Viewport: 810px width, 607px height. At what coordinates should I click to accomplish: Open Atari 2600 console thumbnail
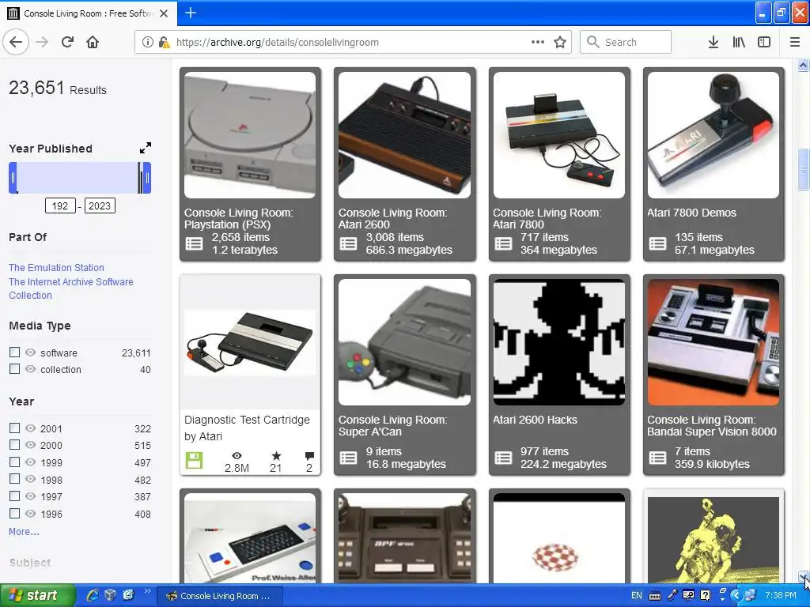[x=404, y=134]
